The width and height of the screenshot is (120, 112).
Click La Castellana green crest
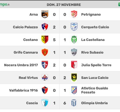point(74,40)
